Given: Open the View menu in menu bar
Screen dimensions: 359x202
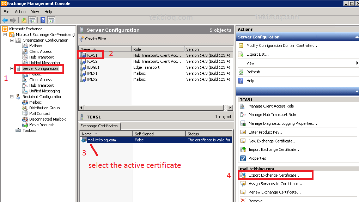Looking at the screenshot, I should (x=35, y=12).
